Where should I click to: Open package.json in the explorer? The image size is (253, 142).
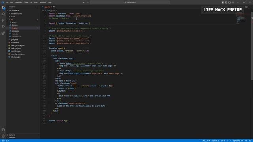point(16,48)
